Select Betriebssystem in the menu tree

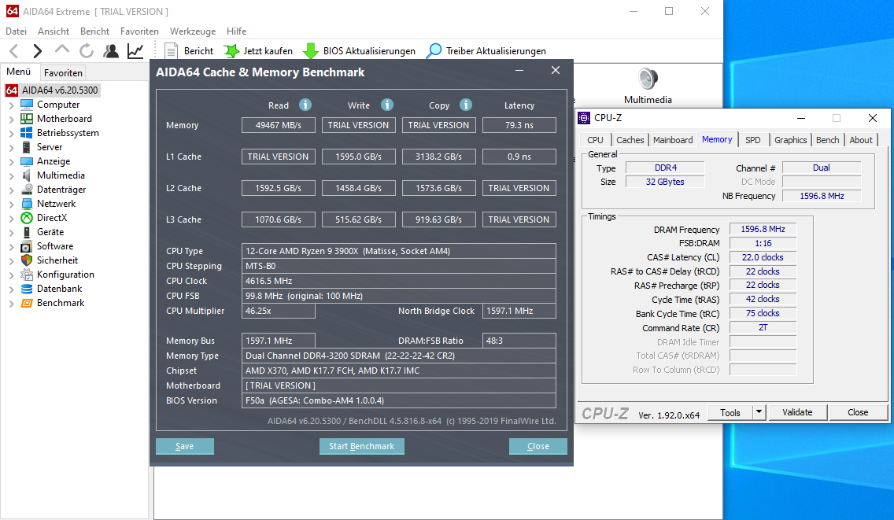pos(60,133)
